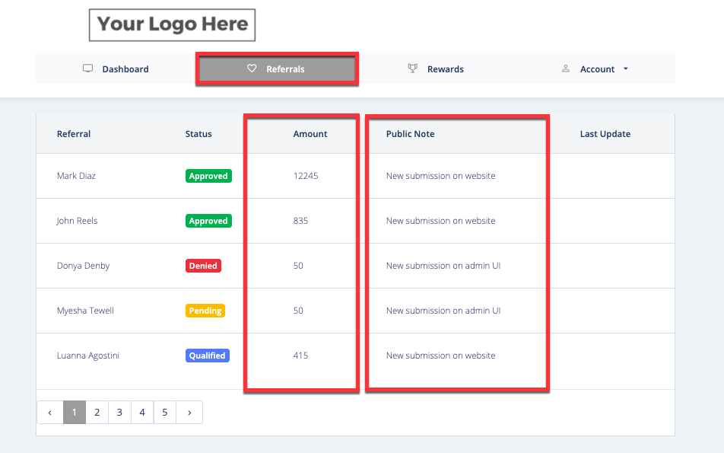Click the Referrals heart icon
Viewport: 724px width, 453px height.
coord(252,69)
